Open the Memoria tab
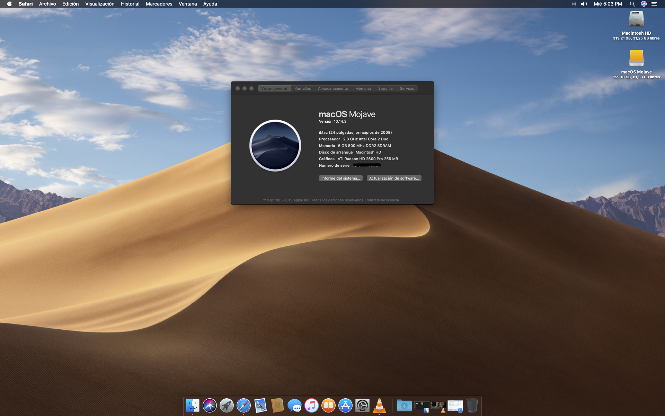665x416 pixels. pos(363,88)
